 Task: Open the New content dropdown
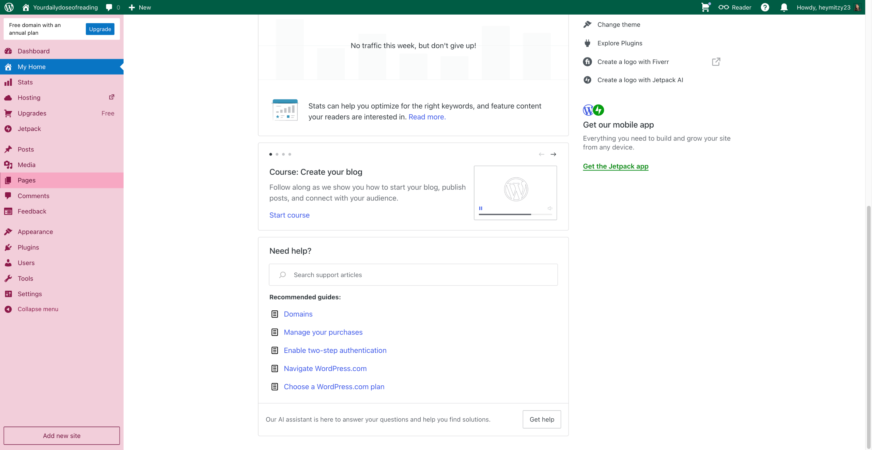point(140,7)
